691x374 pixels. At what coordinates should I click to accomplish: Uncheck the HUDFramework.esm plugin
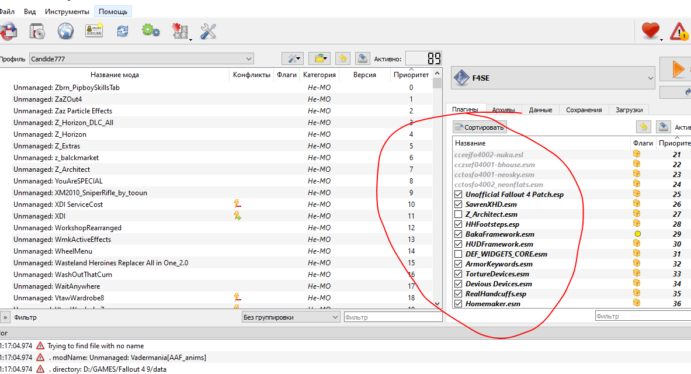459,244
